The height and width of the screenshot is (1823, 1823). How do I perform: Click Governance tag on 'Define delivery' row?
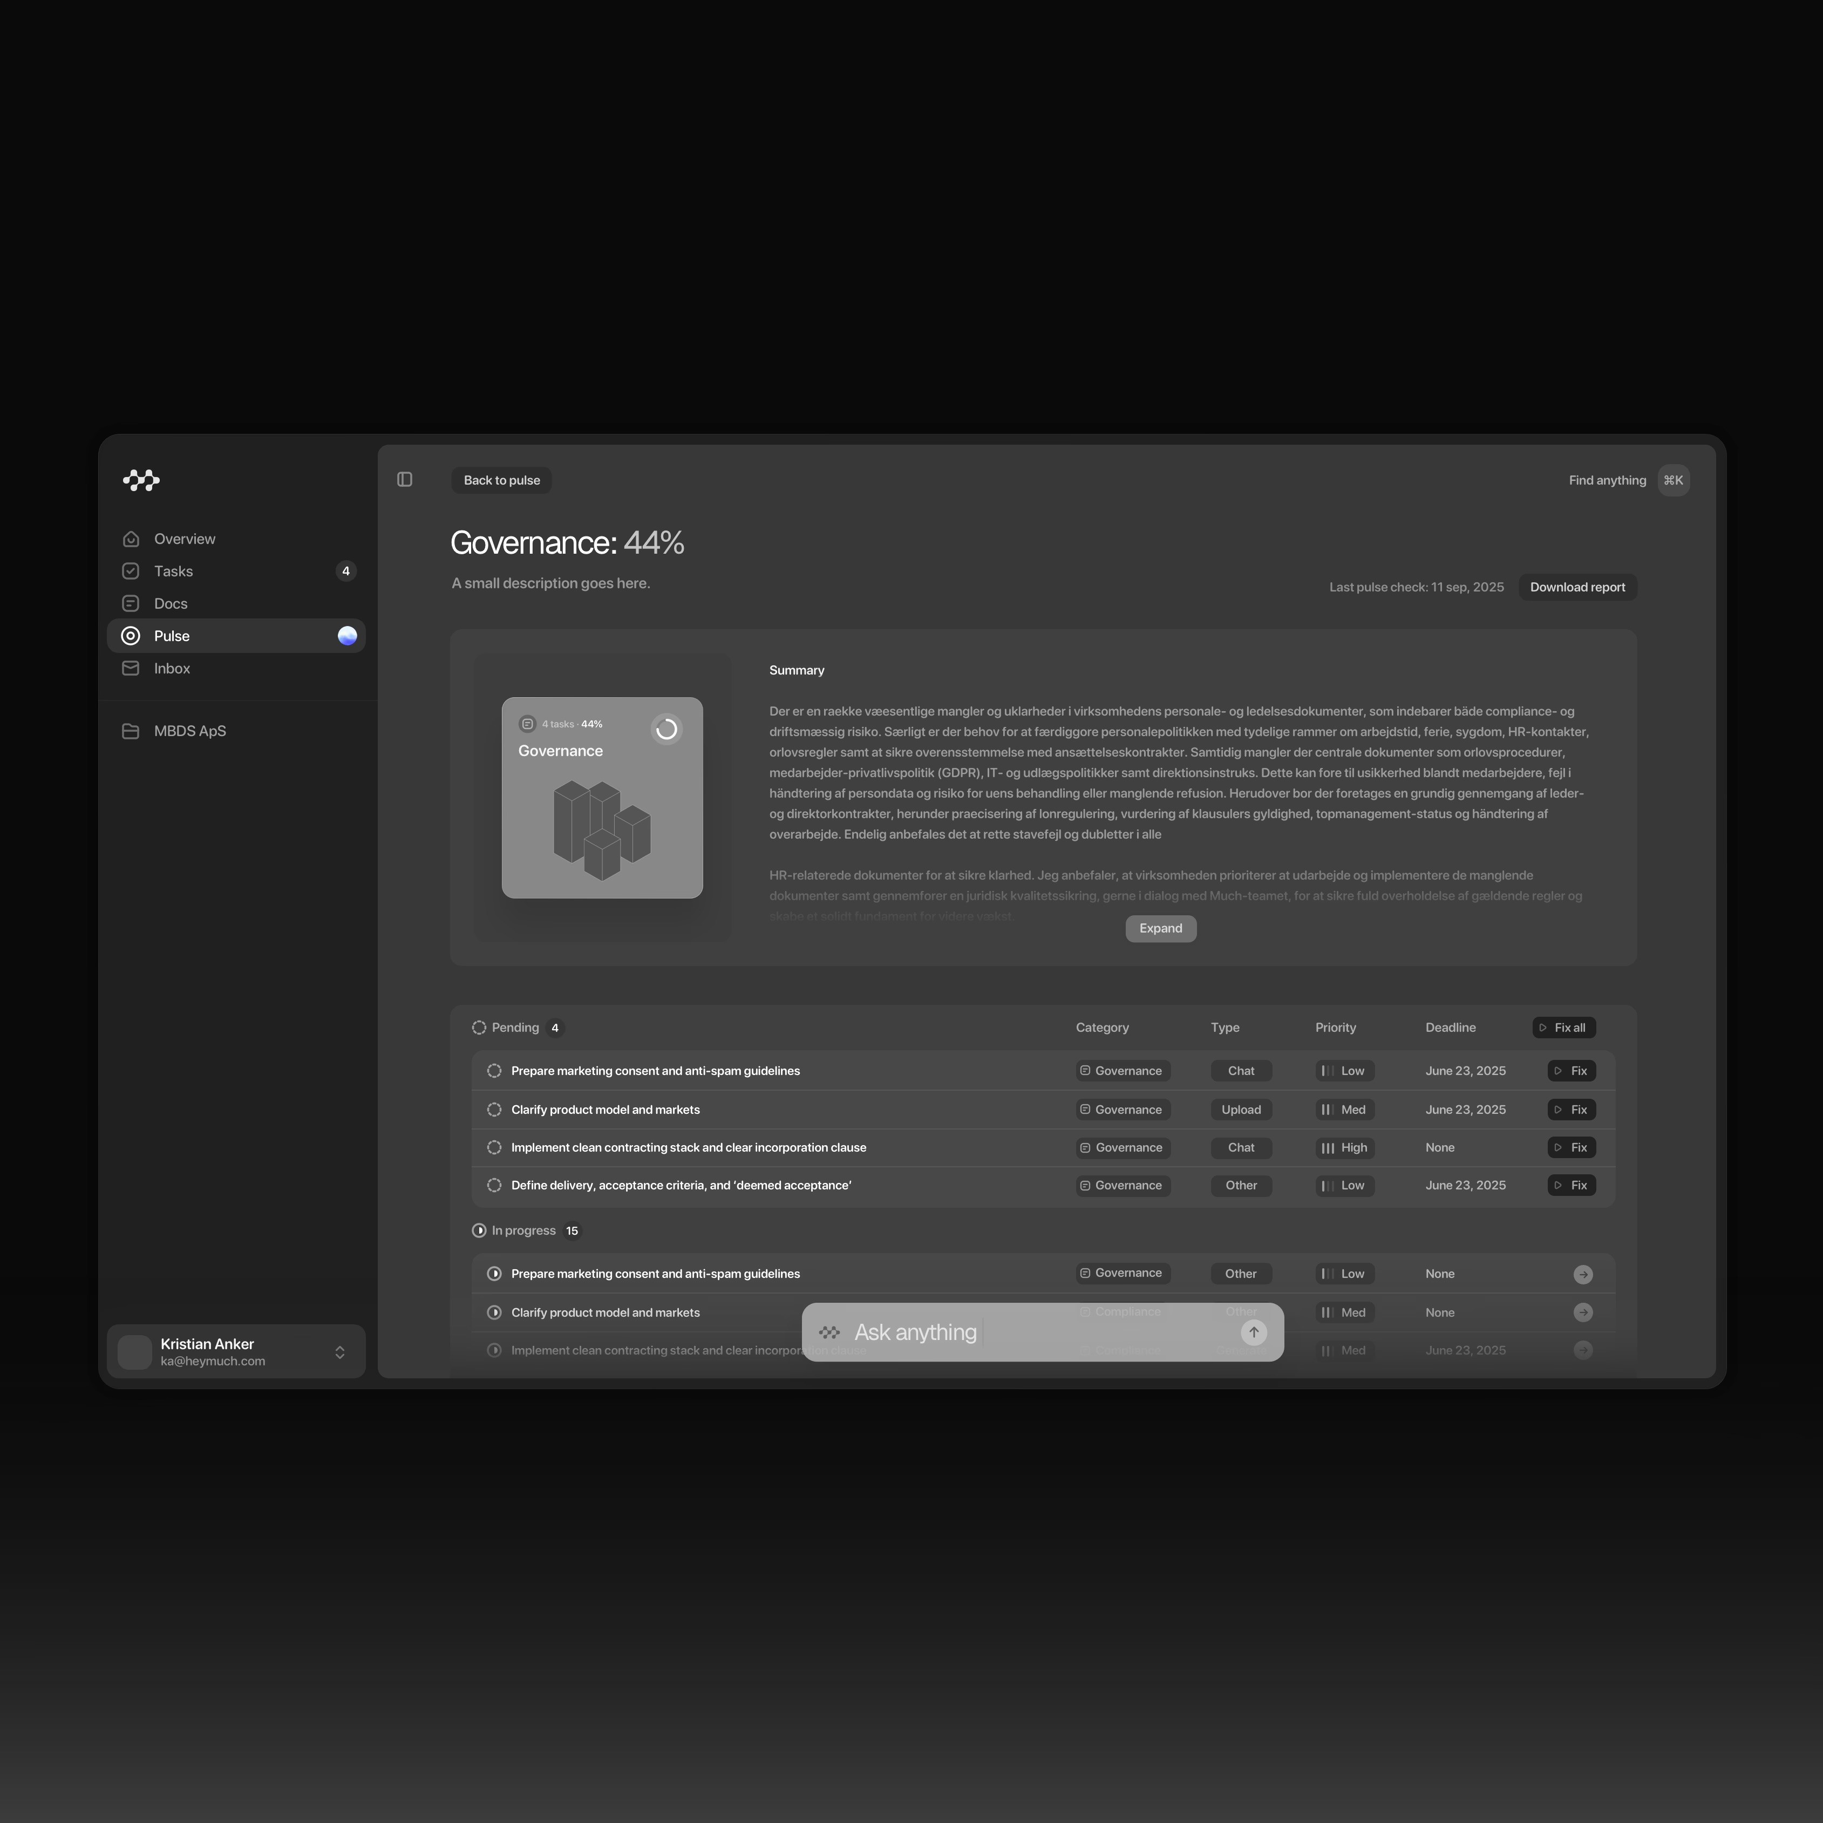click(1123, 1185)
